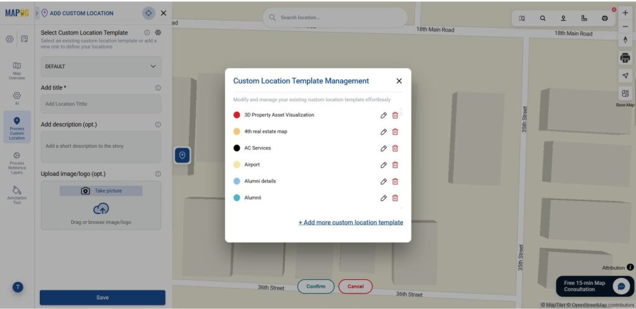Edit the Alumni details template

tap(383, 181)
